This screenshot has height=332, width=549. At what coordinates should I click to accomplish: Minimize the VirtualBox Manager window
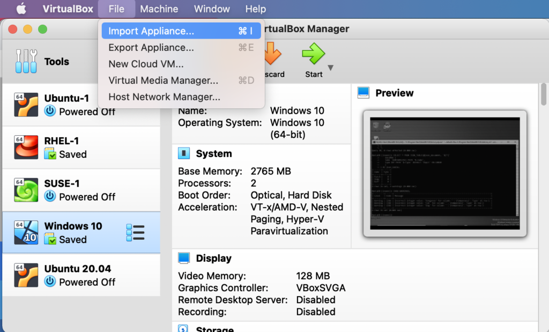coord(28,29)
